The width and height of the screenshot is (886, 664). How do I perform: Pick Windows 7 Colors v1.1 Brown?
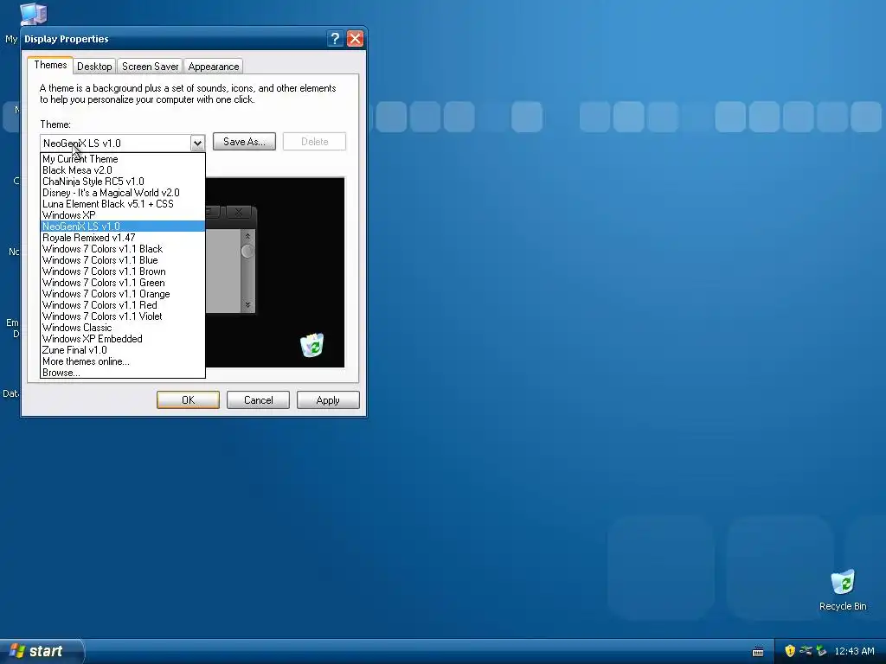(123, 271)
